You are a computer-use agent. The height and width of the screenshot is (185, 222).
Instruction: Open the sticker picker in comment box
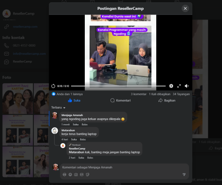coord(87,175)
